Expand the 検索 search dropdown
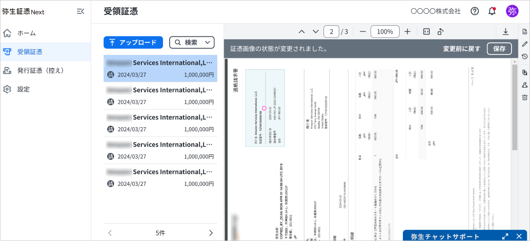The image size is (530, 241). point(192,42)
